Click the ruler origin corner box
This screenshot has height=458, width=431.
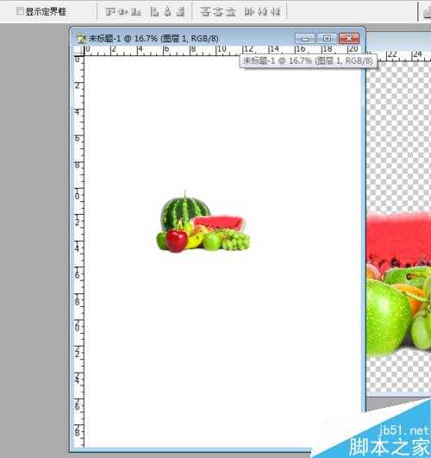78,51
